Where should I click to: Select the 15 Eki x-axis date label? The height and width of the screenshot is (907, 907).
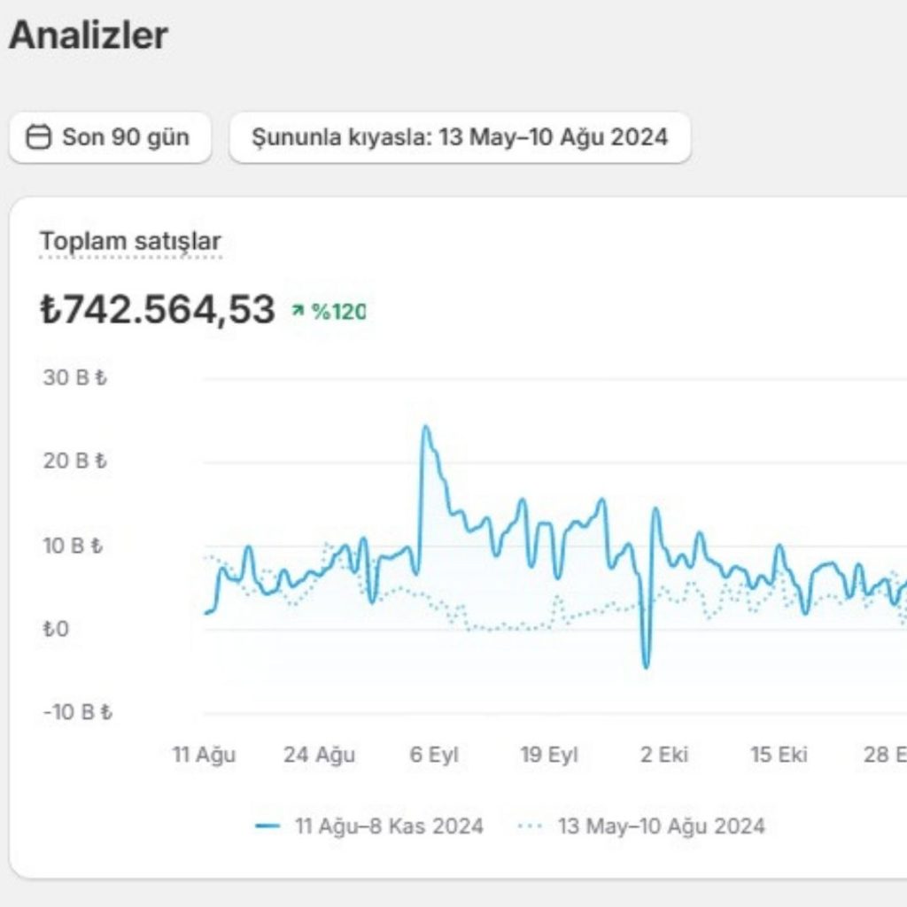coord(779,755)
